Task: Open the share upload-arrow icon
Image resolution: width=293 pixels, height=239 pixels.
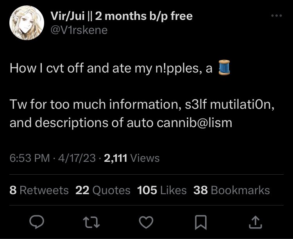Action: tap(255, 222)
